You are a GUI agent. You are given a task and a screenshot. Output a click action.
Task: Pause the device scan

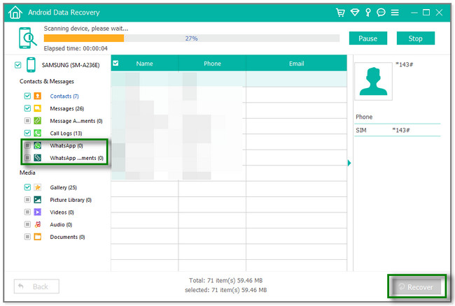(x=368, y=38)
